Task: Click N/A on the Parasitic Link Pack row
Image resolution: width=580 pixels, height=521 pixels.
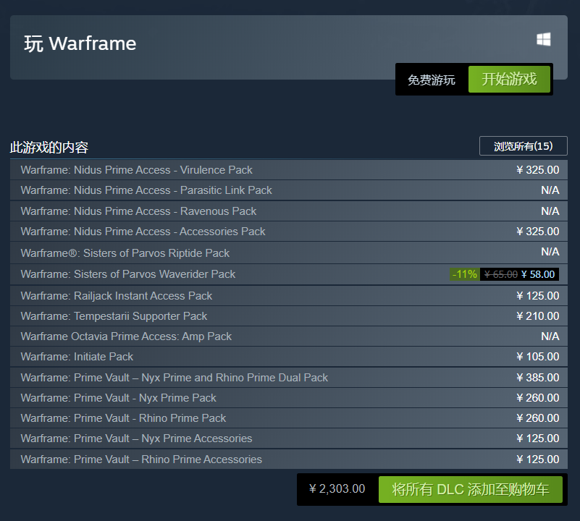Action: coord(550,190)
